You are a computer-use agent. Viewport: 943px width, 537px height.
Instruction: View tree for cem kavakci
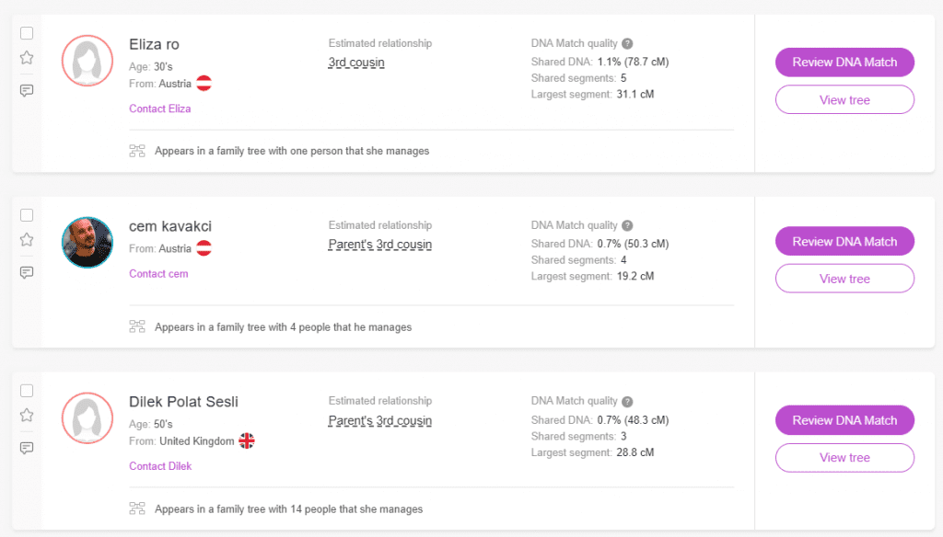click(x=844, y=279)
